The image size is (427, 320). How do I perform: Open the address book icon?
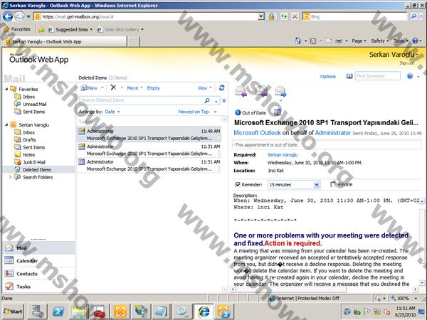[x=349, y=76]
